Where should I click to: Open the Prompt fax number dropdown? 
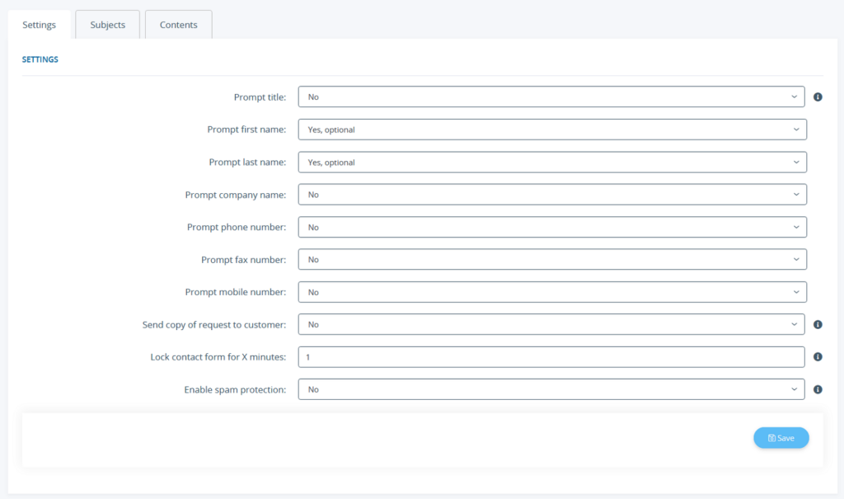coord(551,260)
